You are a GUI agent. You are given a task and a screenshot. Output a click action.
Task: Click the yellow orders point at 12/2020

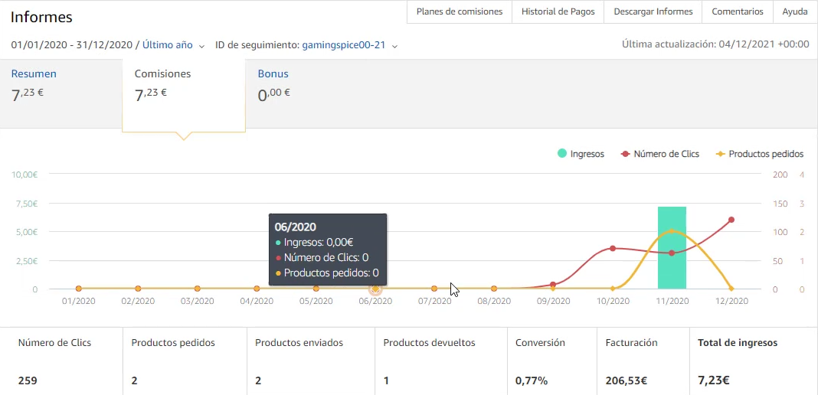pos(731,289)
